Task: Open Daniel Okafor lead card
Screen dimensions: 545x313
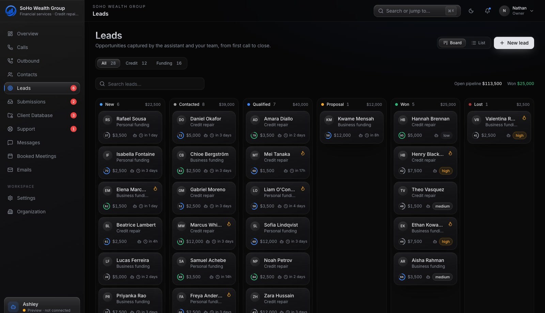Action: 204,127
